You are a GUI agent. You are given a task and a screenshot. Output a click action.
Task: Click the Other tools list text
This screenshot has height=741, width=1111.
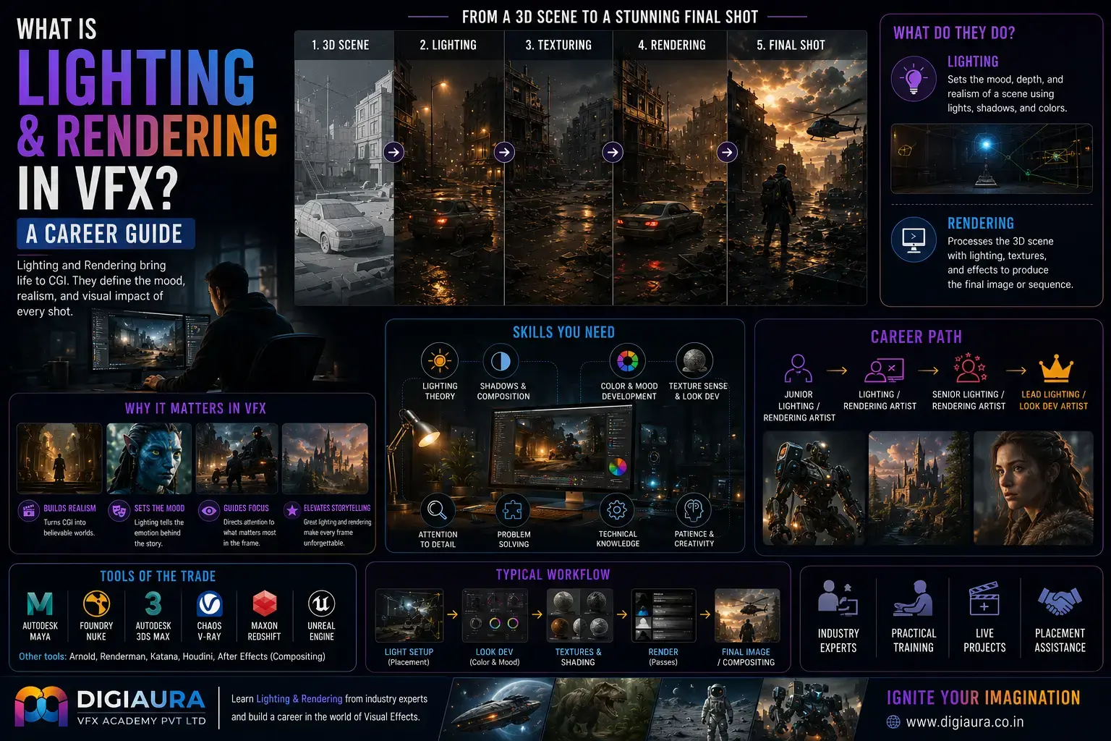click(x=172, y=656)
